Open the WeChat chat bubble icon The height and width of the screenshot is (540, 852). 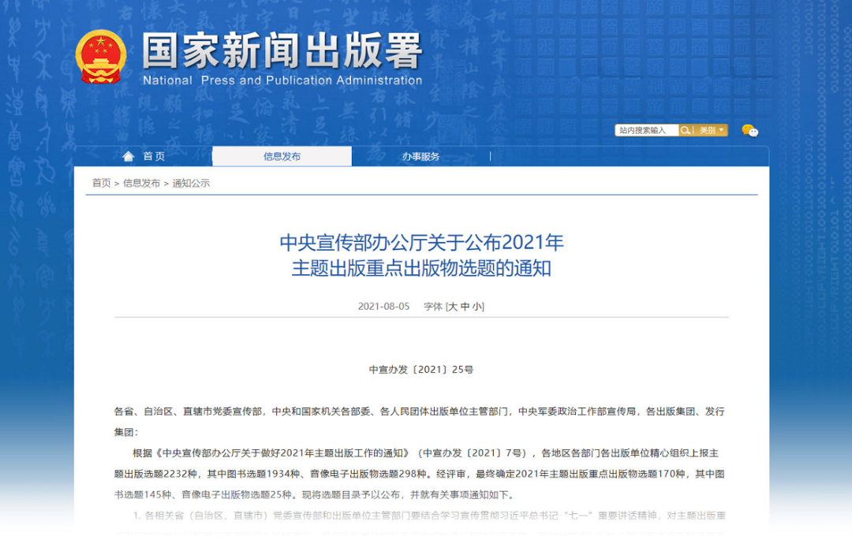[x=750, y=130]
